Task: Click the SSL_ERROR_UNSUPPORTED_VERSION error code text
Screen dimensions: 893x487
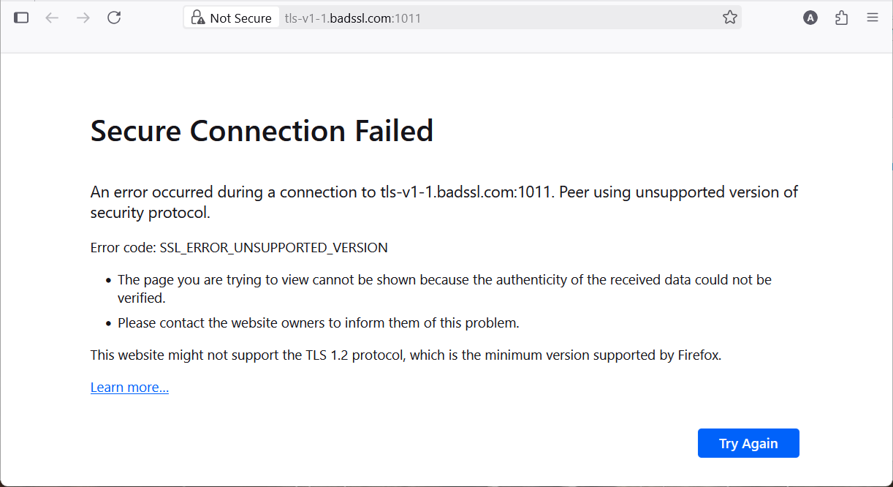Action: [273, 248]
